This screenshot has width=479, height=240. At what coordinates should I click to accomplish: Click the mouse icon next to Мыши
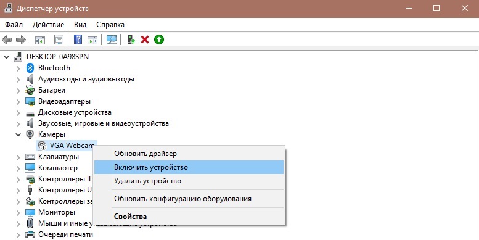coord(30,223)
